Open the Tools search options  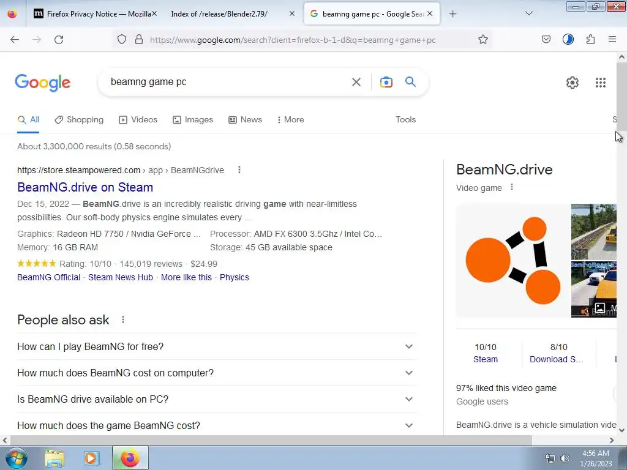pyautogui.click(x=405, y=119)
